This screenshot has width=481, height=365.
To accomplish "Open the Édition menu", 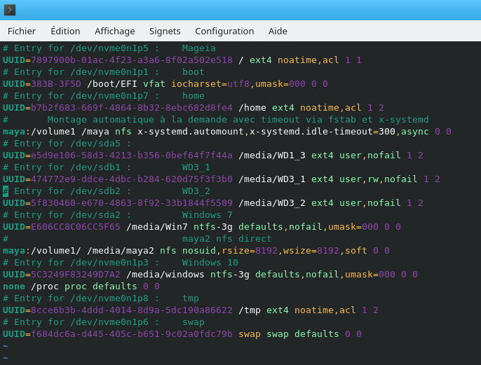I will (x=65, y=32).
